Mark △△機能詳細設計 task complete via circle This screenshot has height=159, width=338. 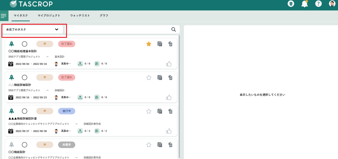(24, 78)
